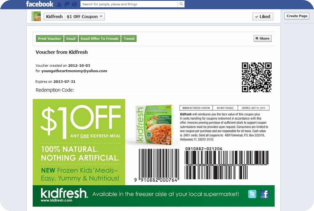Click the Facebook icon in green banner
This screenshot has width=314, height=211.
click(264, 194)
